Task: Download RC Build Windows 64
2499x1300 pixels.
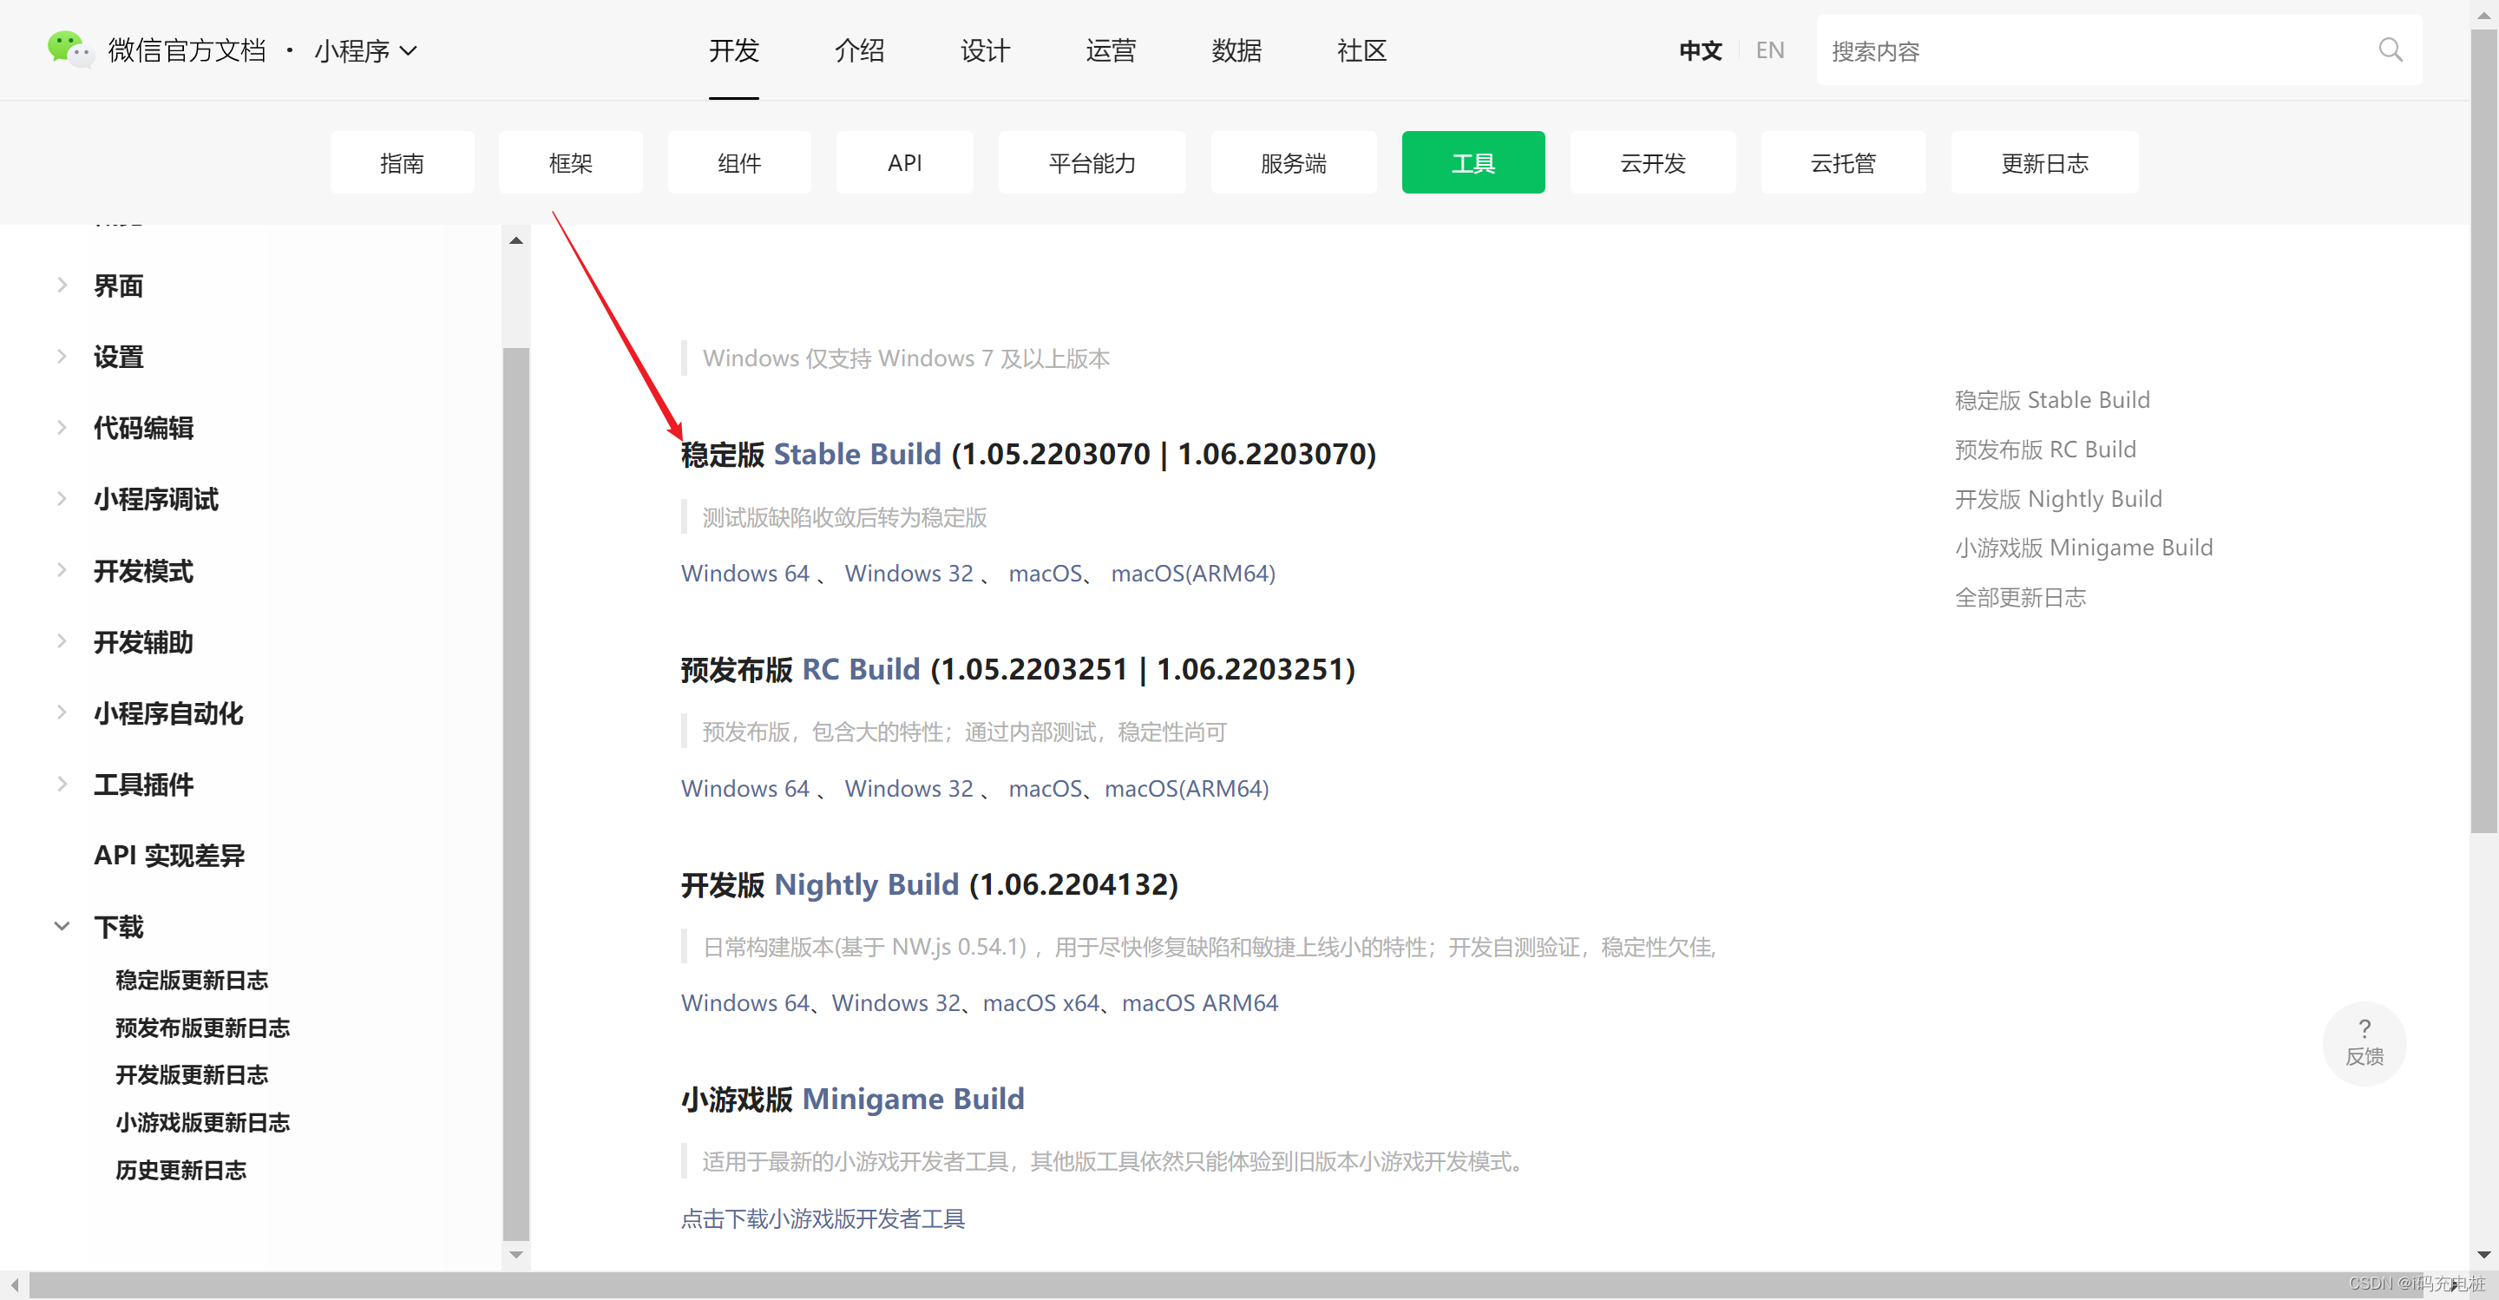Action: (745, 788)
